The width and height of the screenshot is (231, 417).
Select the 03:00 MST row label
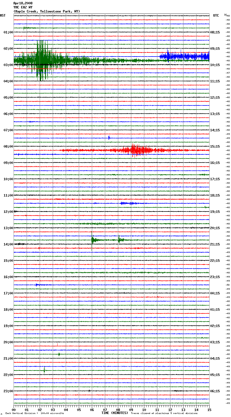8,65
